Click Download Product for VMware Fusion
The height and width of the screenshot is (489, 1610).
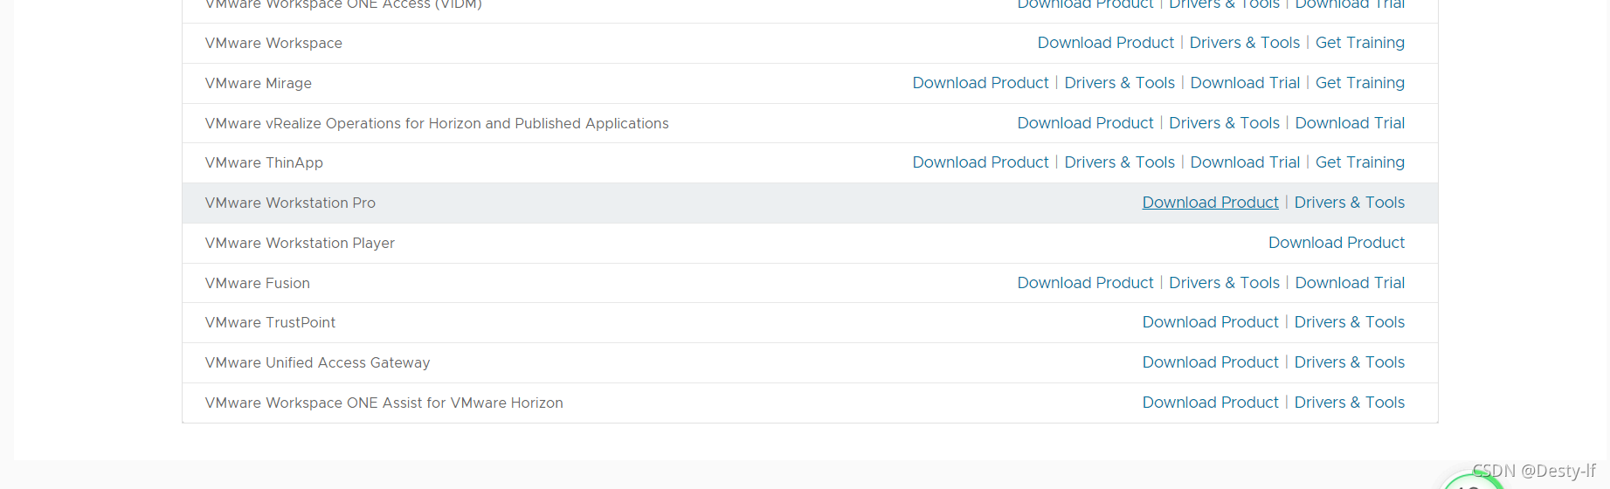1086,283
